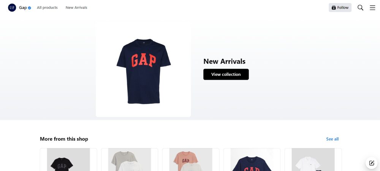
Task: Click the Gap round logo icon
Action: (x=12, y=8)
